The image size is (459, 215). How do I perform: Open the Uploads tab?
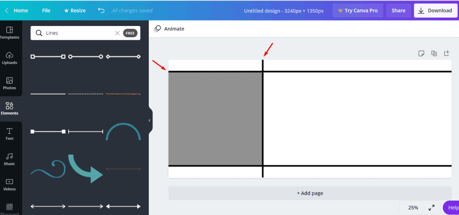click(x=9, y=58)
